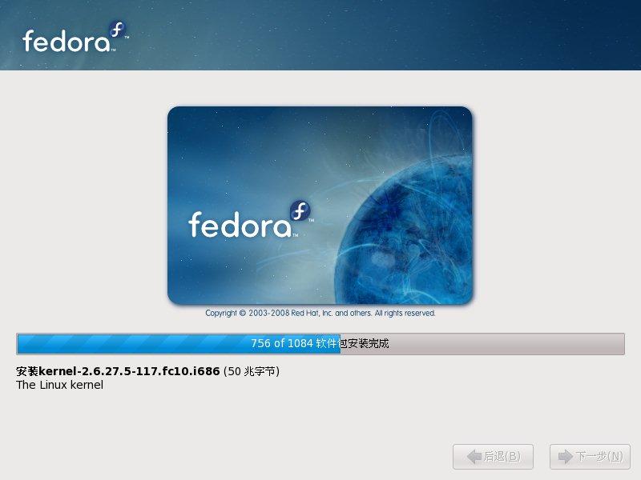The height and width of the screenshot is (480, 641).
Task: Click the back arrow icon on 后退 button
Action: (x=474, y=456)
